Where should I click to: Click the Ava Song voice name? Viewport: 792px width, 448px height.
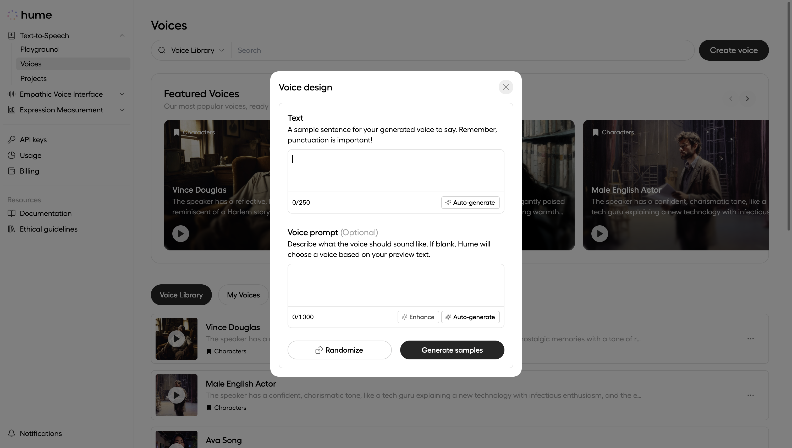click(x=224, y=440)
